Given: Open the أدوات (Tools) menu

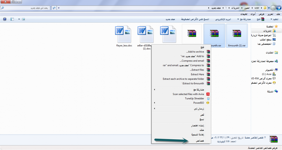Looking at the screenshot, I should click(253, 14).
